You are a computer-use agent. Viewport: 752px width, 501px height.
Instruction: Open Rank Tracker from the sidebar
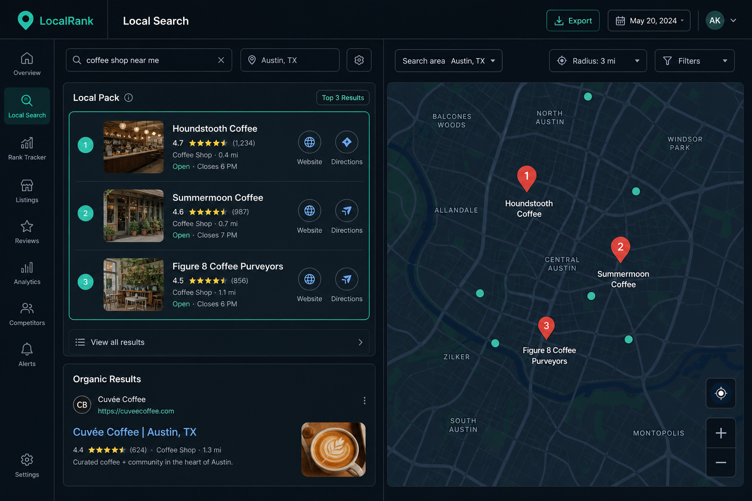point(27,149)
